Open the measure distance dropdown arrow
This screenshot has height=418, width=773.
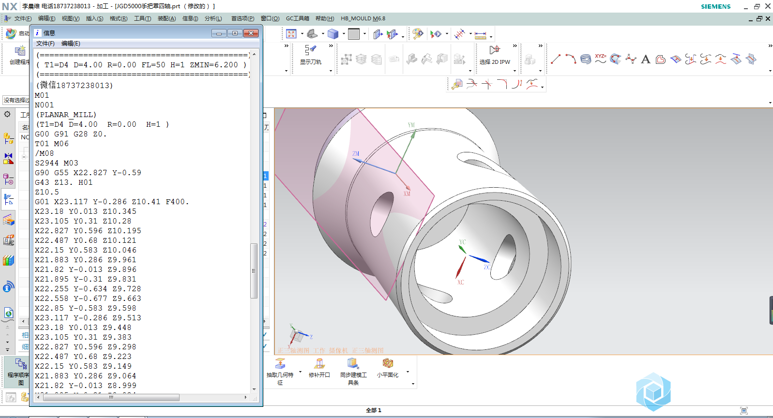[x=491, y=36]
